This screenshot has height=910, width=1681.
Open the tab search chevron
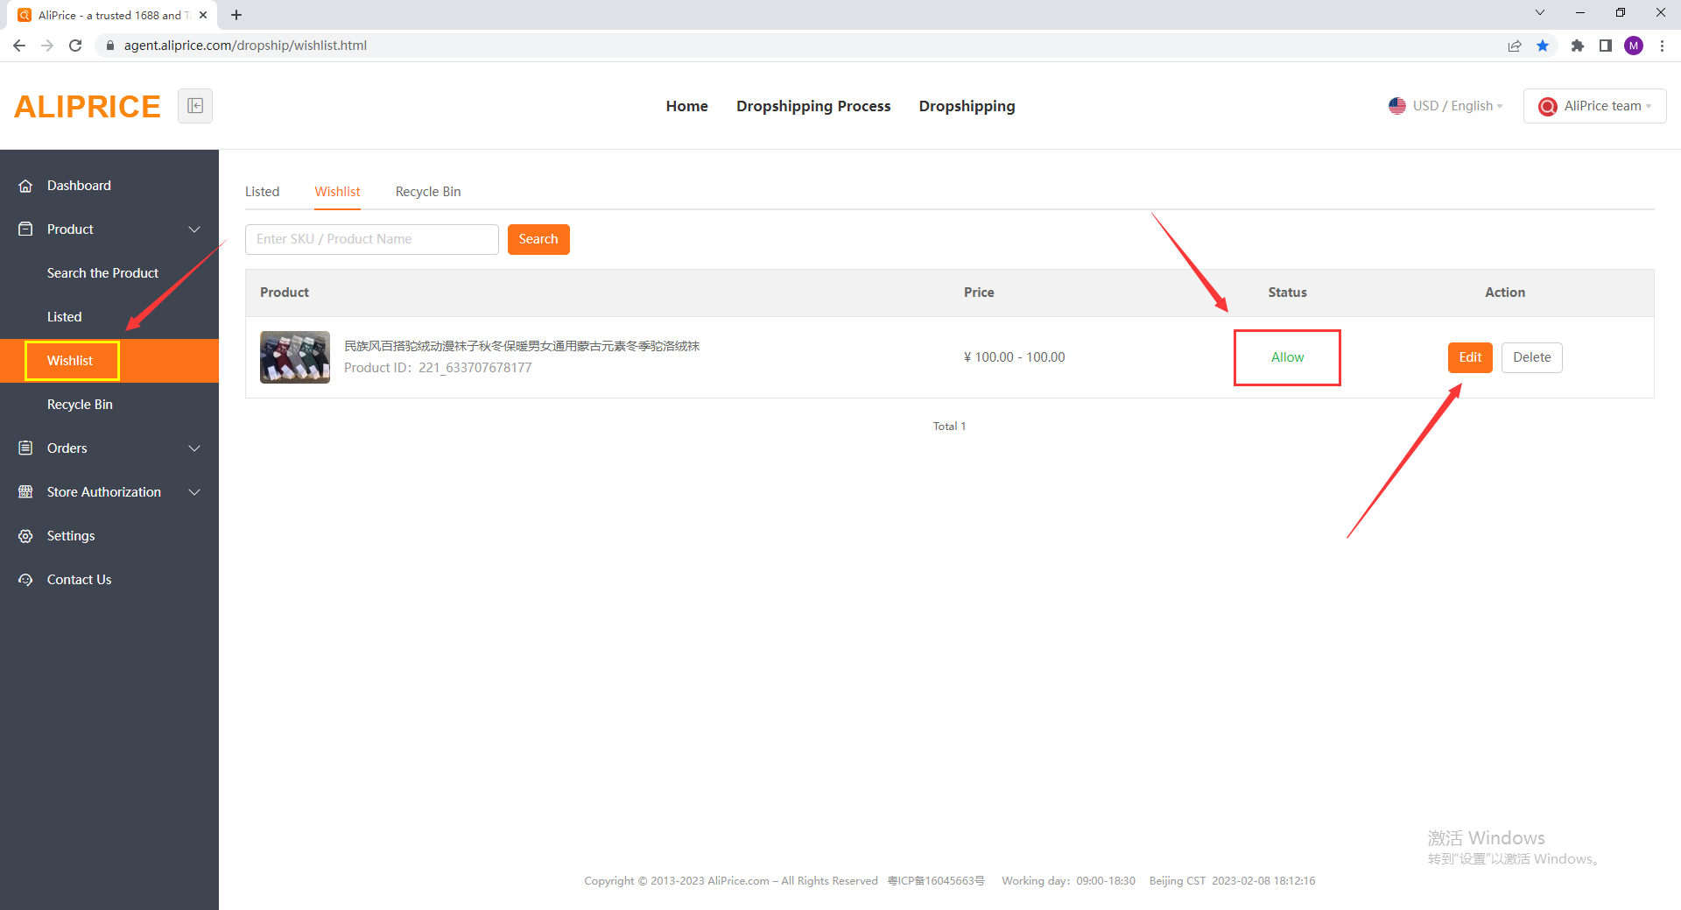coord(1540,13)
